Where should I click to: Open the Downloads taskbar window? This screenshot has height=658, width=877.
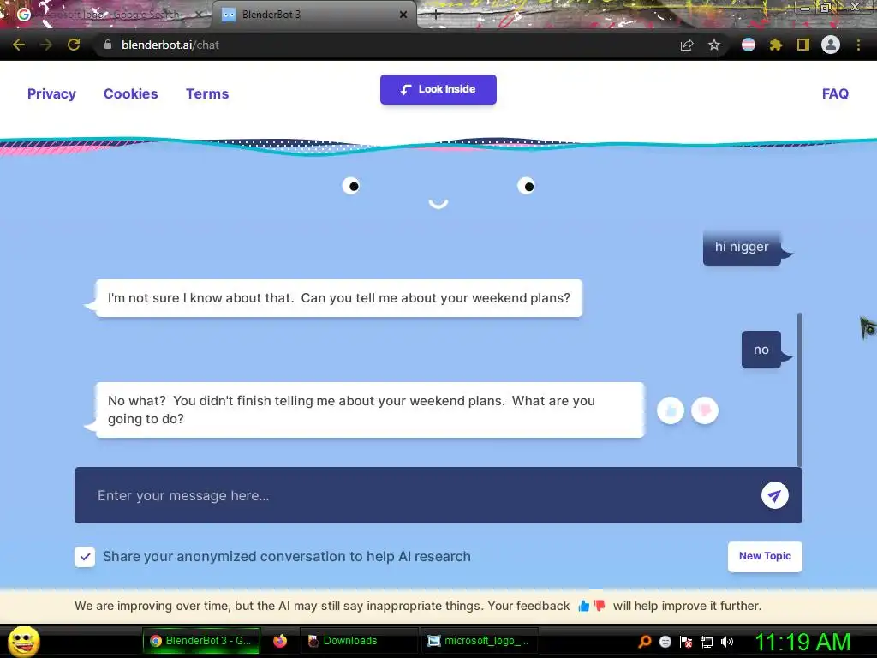click(x=359, y=641)
